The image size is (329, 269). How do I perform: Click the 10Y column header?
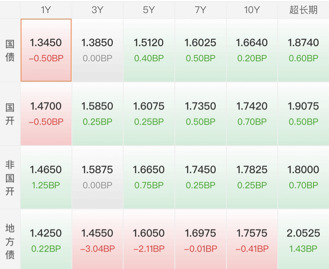[x=252, y=10]
